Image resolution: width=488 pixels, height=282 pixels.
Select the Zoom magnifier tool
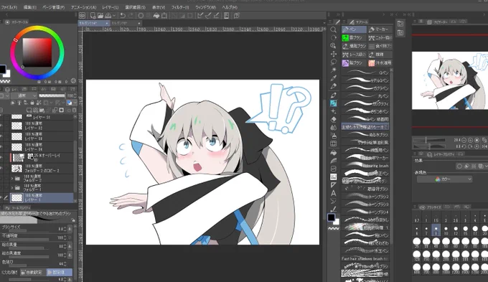point(333,29)
